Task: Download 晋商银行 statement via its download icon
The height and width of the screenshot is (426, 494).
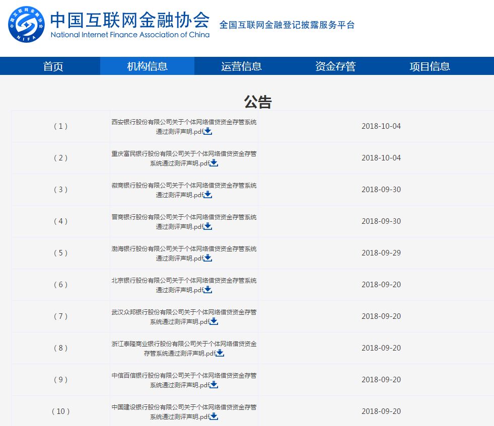Action: point(208,226)
